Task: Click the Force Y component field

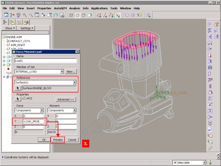Action: pos(33,121)
